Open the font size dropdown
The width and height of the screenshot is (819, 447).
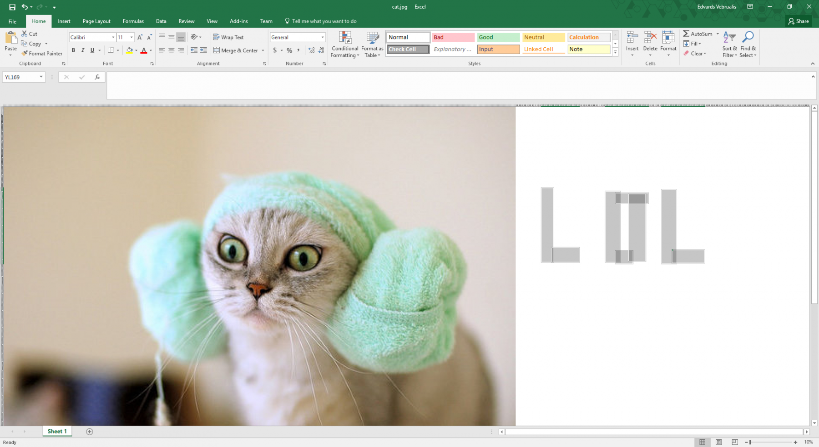click(x=131, y=37)
